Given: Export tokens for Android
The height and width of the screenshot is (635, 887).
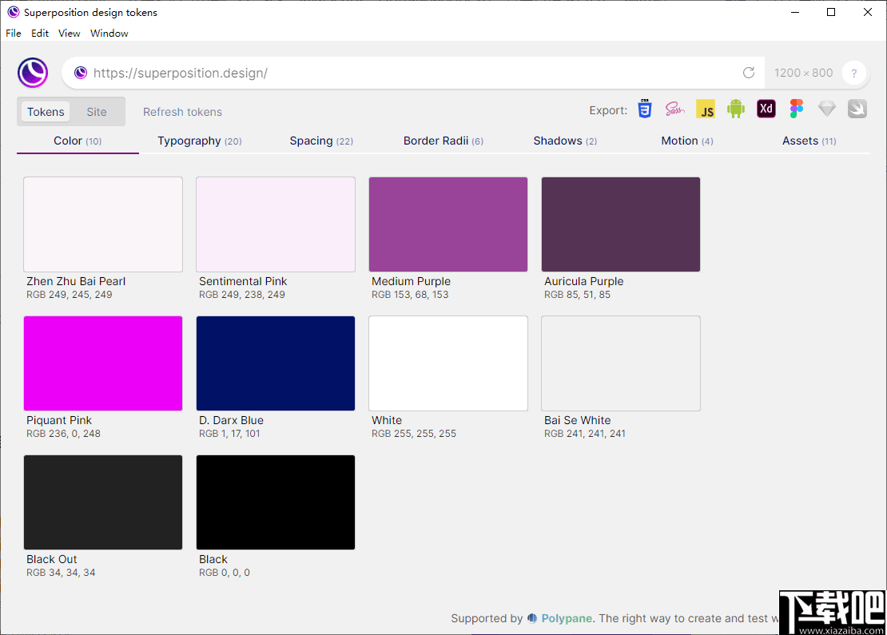Looking at the screenshot, I should point(736,109).
